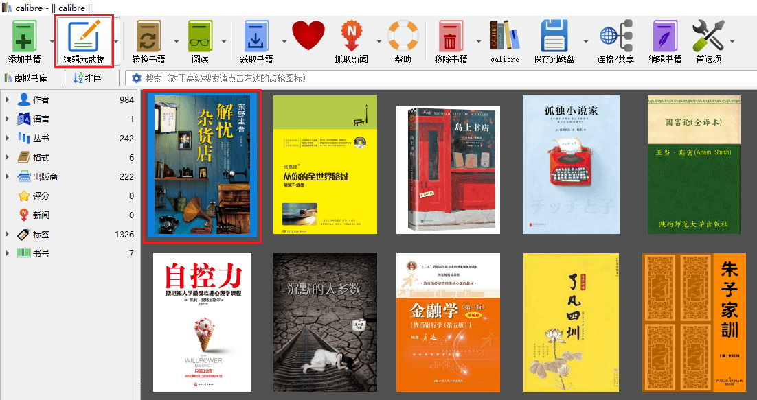
Task: Open dropdown arrow next to 移除书籍
Action: (478, 41)
